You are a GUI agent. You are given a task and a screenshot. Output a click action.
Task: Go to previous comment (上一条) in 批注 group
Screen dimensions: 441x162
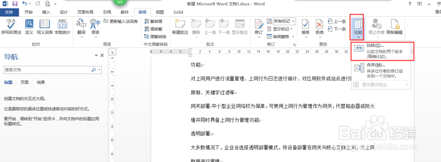[x=210, y=27]
